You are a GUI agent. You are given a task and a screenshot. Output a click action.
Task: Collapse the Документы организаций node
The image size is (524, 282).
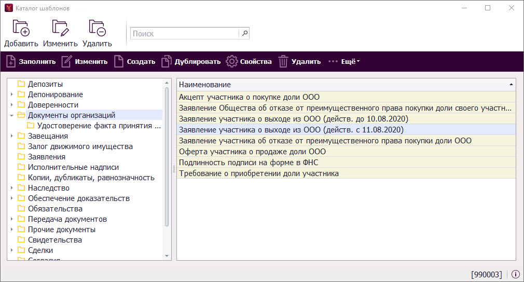[x=12, y=115]
